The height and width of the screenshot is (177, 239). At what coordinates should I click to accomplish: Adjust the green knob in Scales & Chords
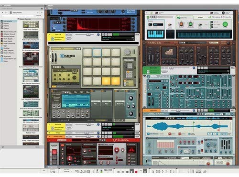(190, 24)
